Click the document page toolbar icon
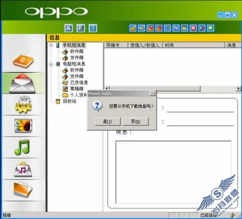Image resolution: width=242 pixels, height=219 pixels. 69,28
